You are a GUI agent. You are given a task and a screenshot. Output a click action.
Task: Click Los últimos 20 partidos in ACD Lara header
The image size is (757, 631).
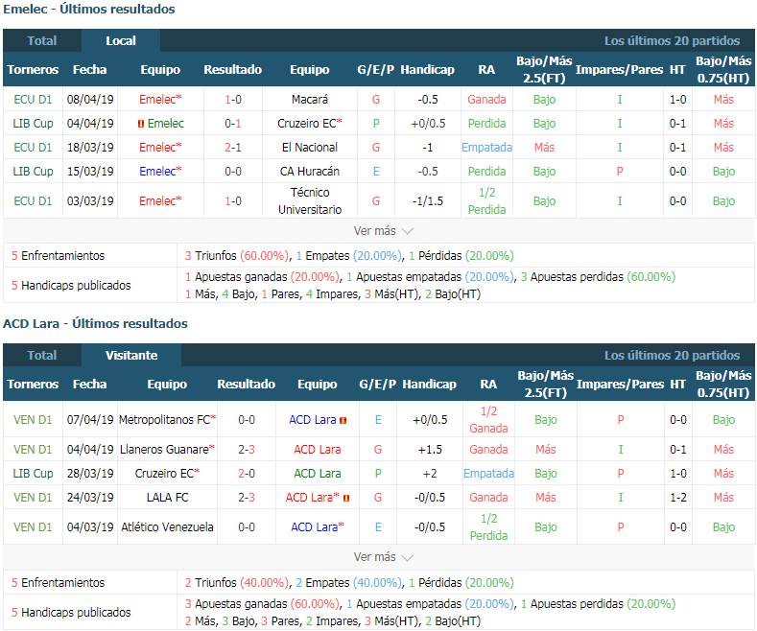coord(672,355)
